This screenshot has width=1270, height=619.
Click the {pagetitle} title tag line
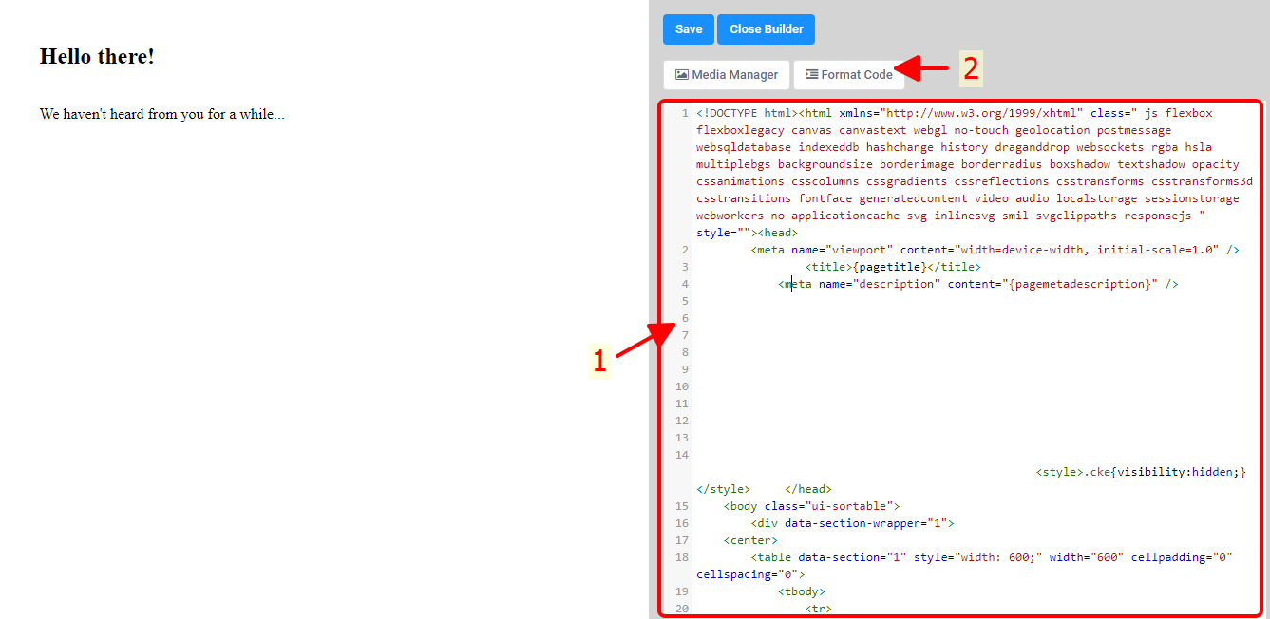892,267
